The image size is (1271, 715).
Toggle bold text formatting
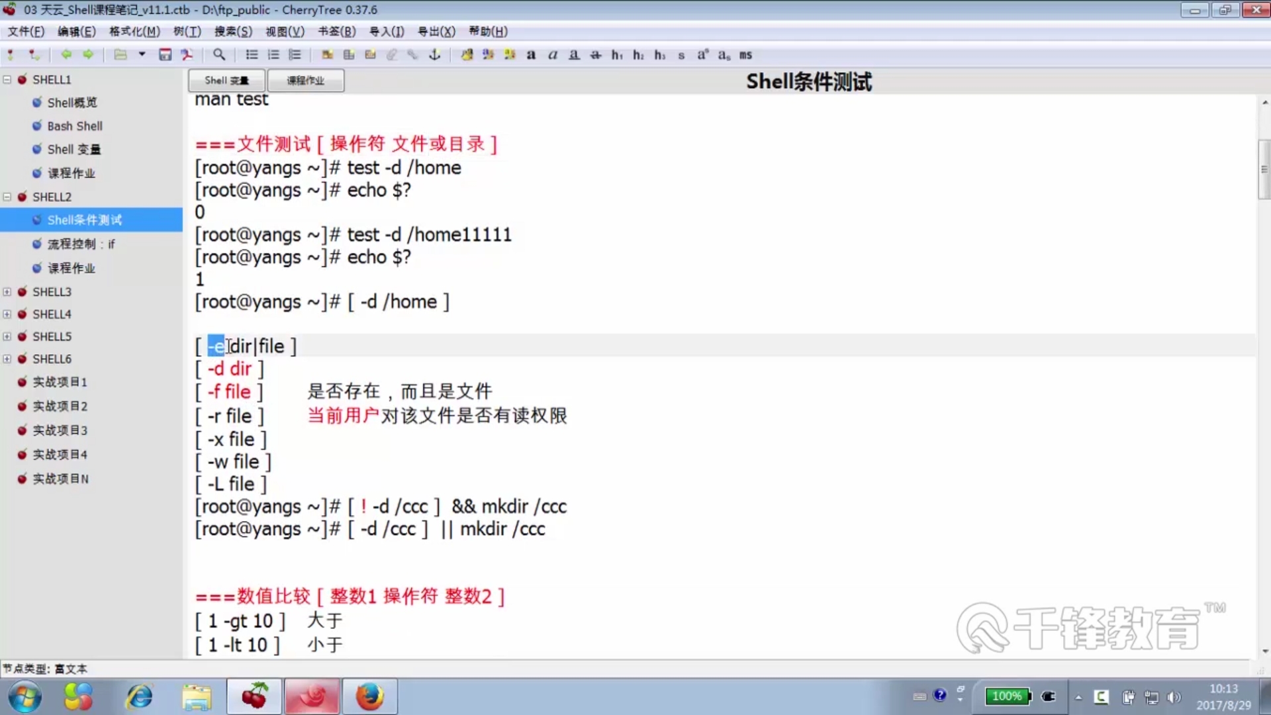[531, 55]
